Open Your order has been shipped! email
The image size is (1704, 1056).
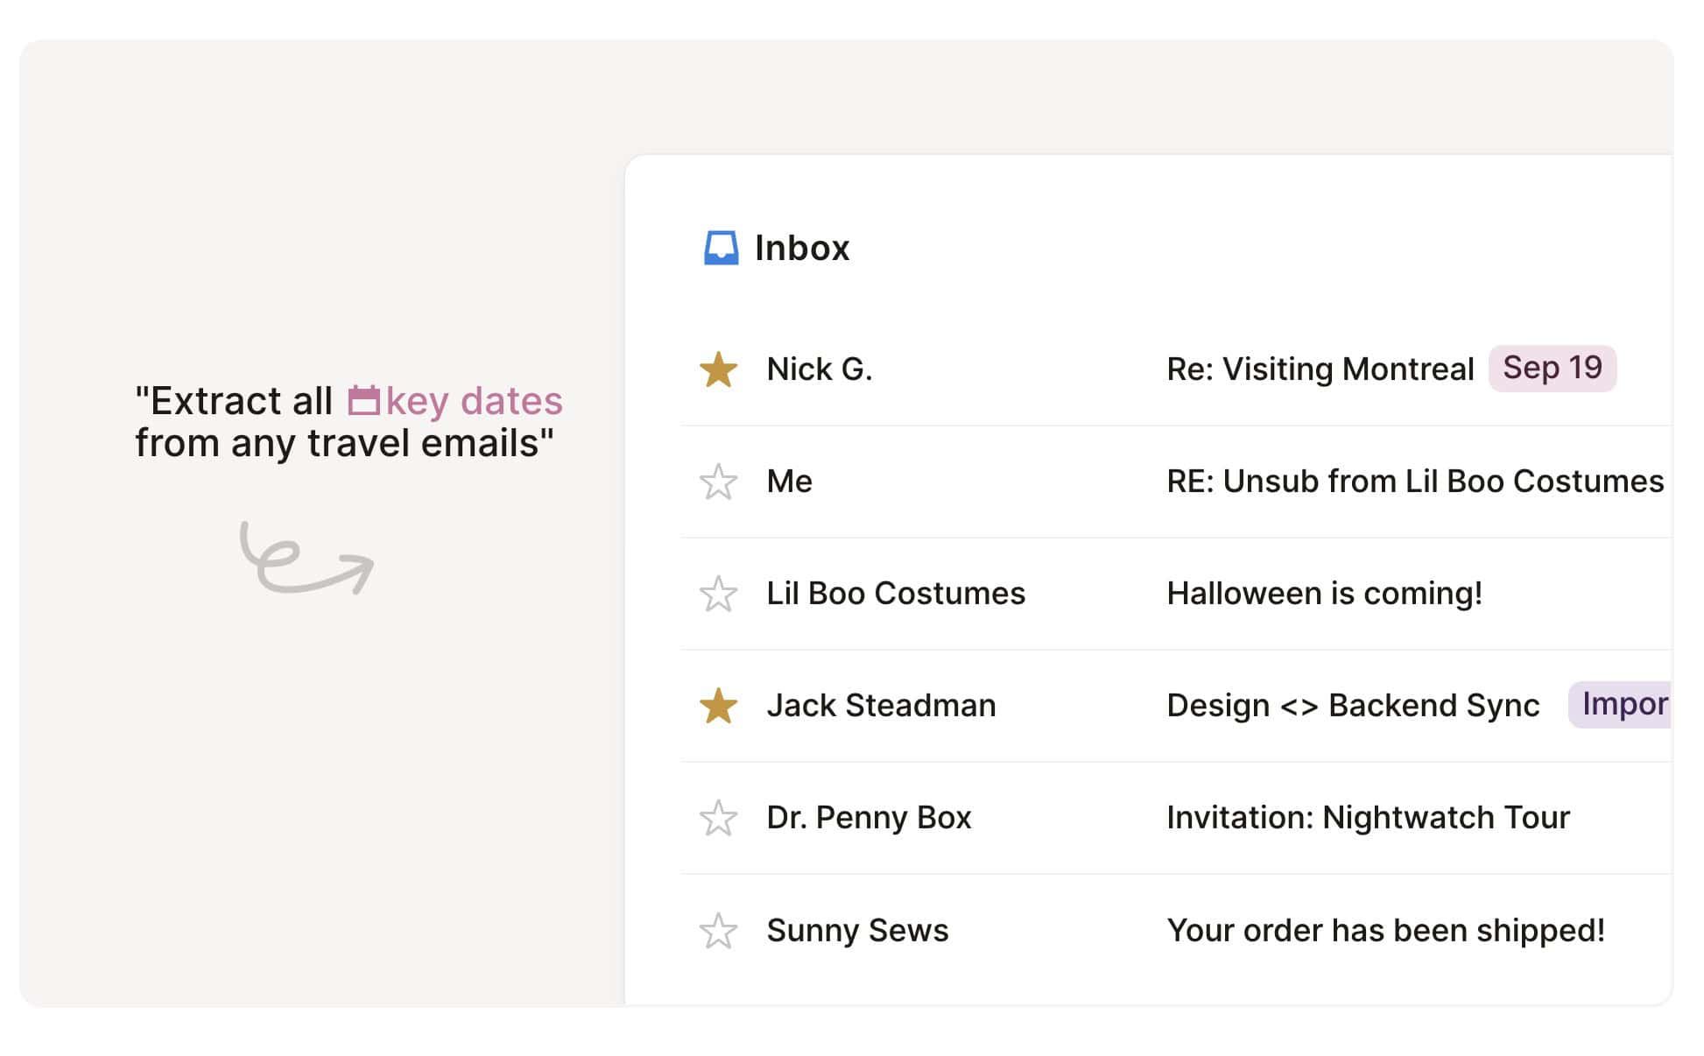(x=1385, y=931)
